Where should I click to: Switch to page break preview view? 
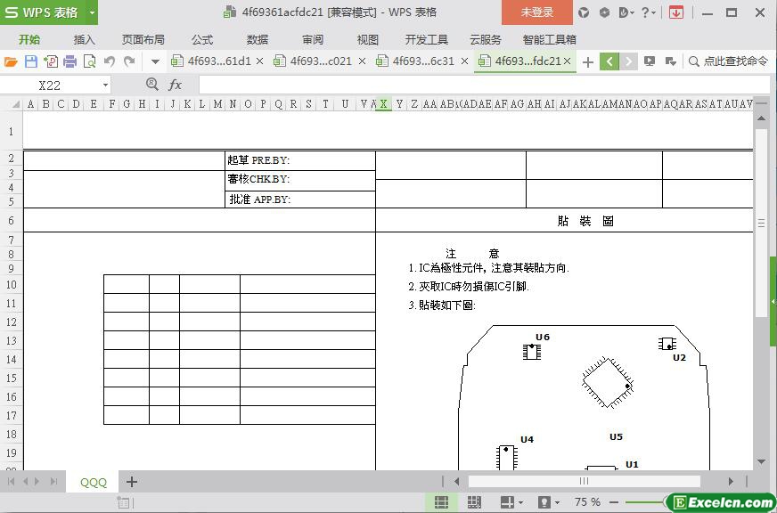click(x=474, y=502)
